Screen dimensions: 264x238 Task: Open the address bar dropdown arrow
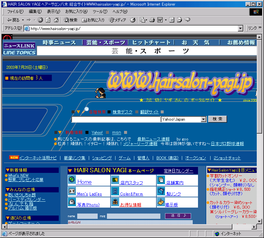click(241, 28)
